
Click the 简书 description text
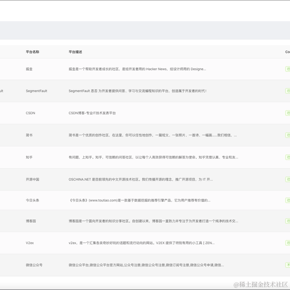pos(153,135)
